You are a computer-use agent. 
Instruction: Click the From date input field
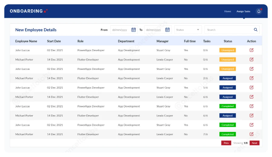coord(121,30)
